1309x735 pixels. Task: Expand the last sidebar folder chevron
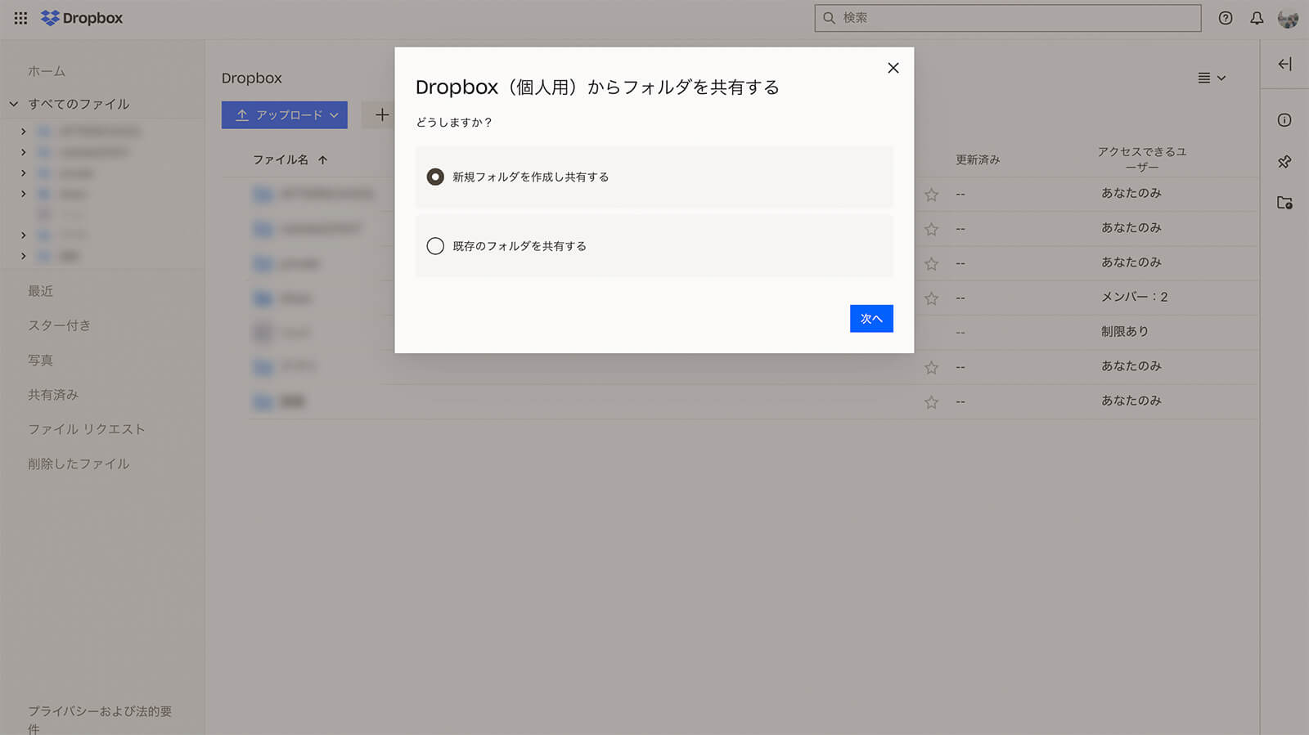tap(23, 256)
